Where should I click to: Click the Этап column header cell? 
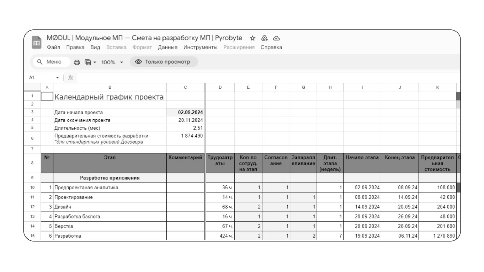click(x=110, y=163)
